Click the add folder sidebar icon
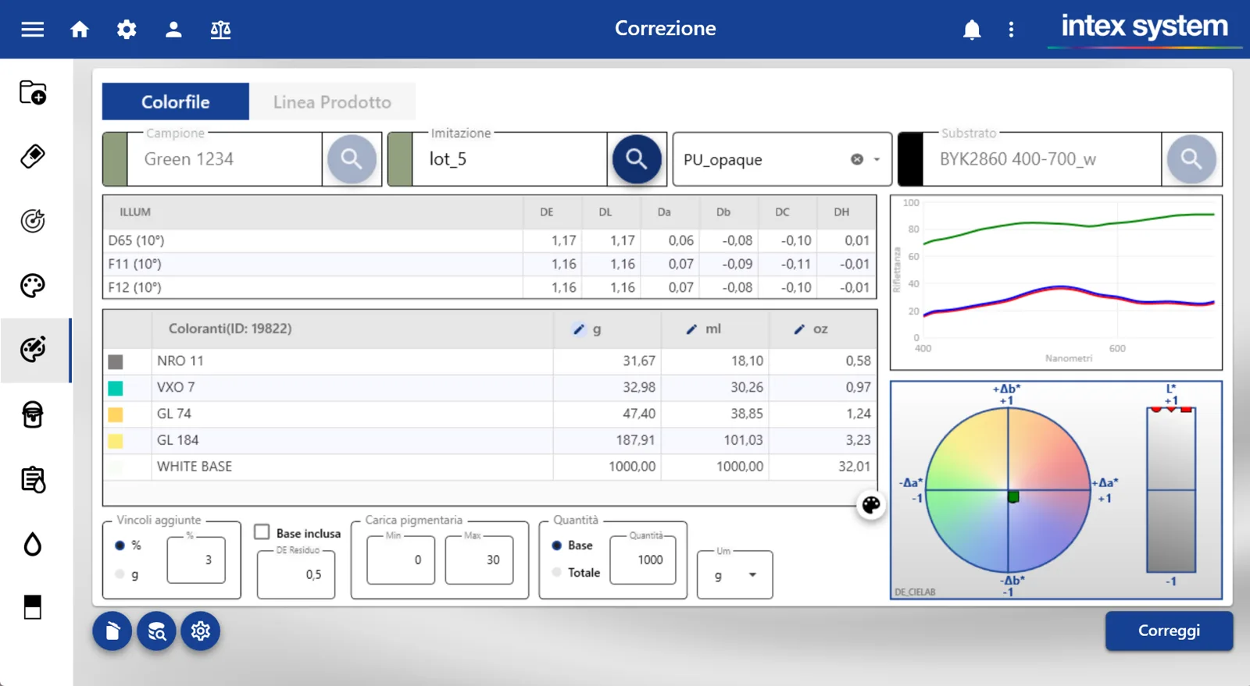This screenshot has height=686, width=1250. coord(33,92)
